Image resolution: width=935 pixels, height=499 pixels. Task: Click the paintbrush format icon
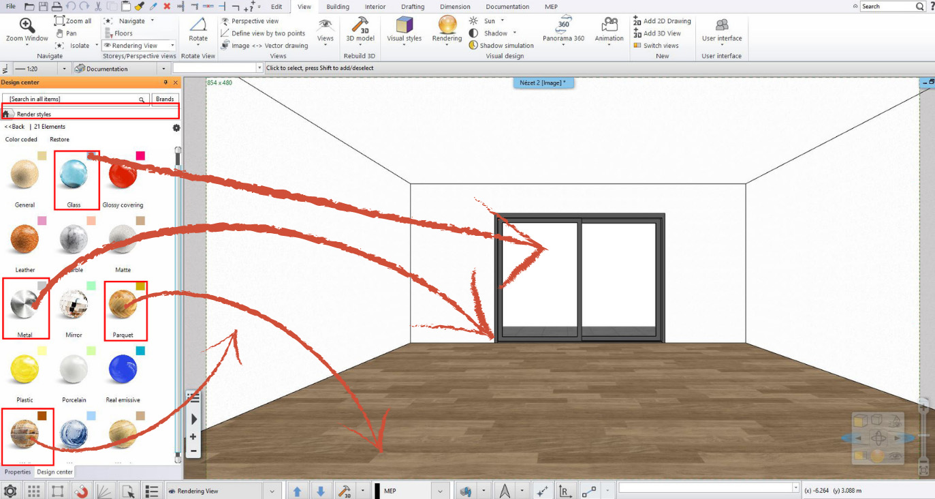139,6
